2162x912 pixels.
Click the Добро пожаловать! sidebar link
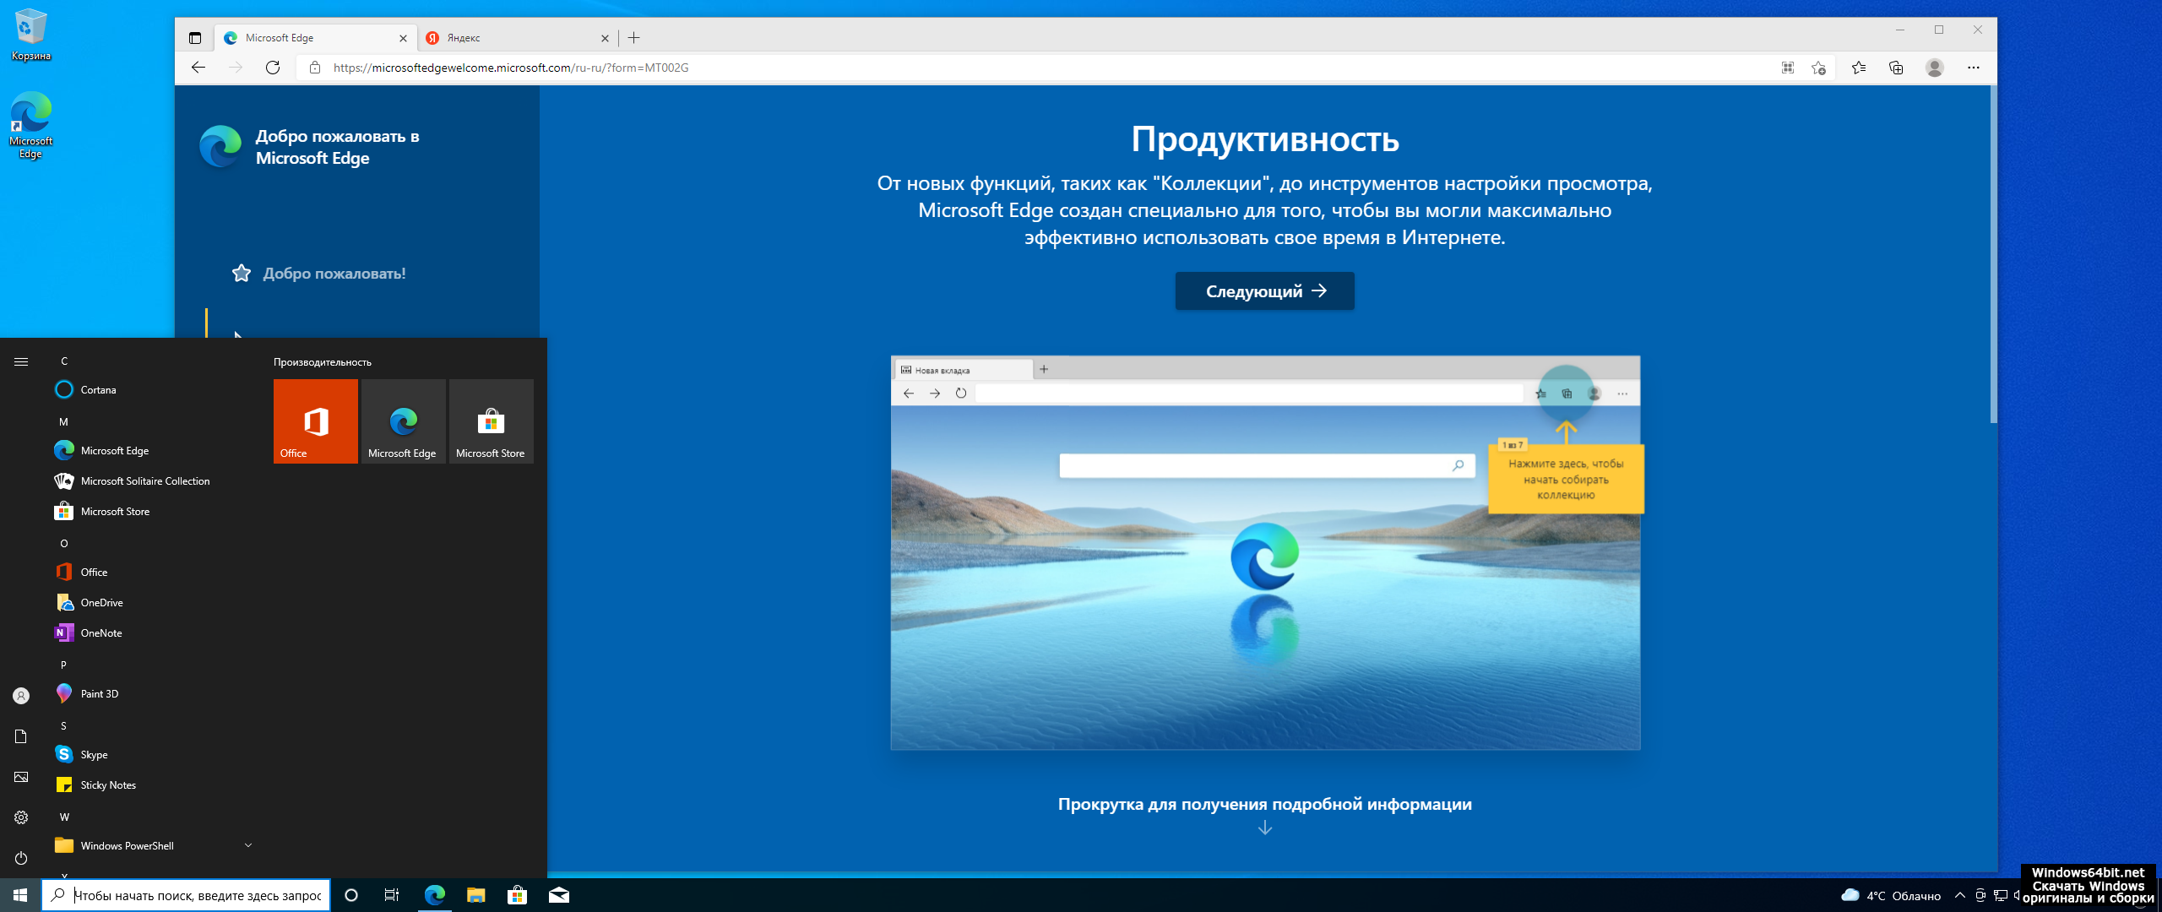tap(334, 274)
